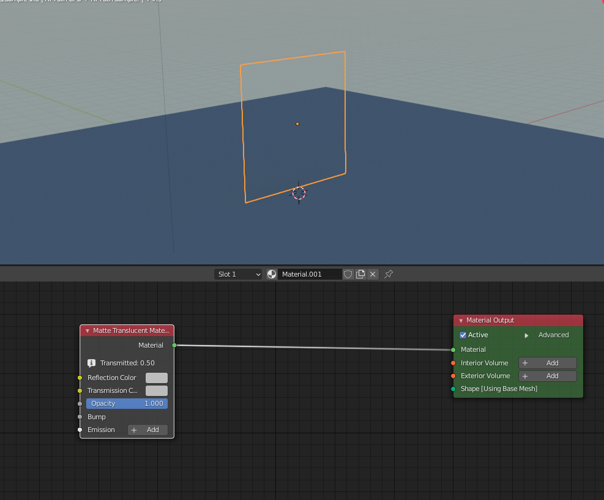604x500 pixels.
Task: Click the plane's orange origin point
Action: coord(297,124)
